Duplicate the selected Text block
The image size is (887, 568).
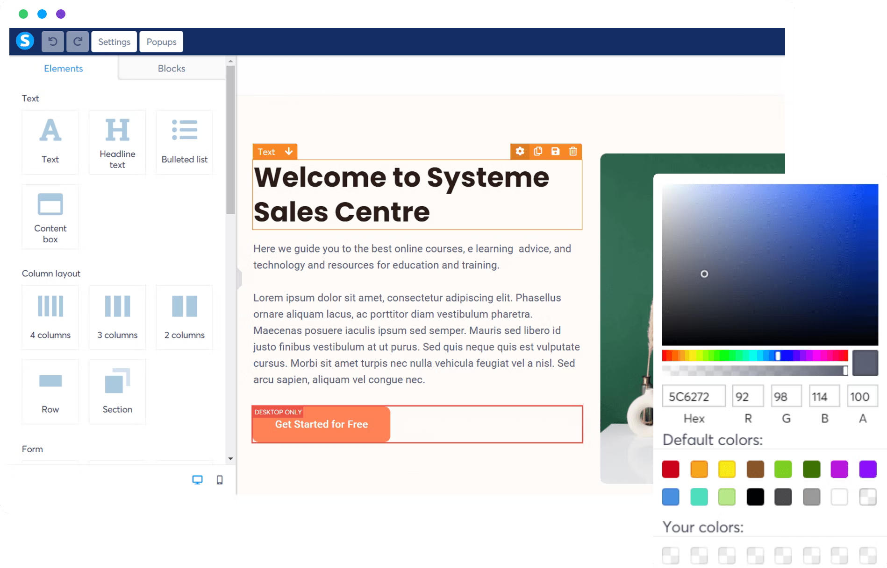(x=538, y=151)
